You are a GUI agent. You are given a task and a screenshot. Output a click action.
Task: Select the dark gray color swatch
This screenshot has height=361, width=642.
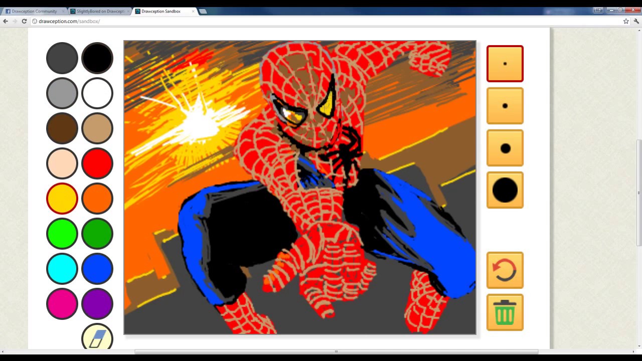click(62, 58)
